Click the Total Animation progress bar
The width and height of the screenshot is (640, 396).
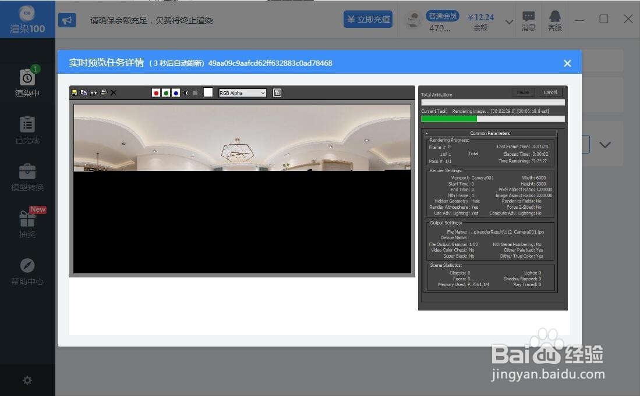coord(493,102)
